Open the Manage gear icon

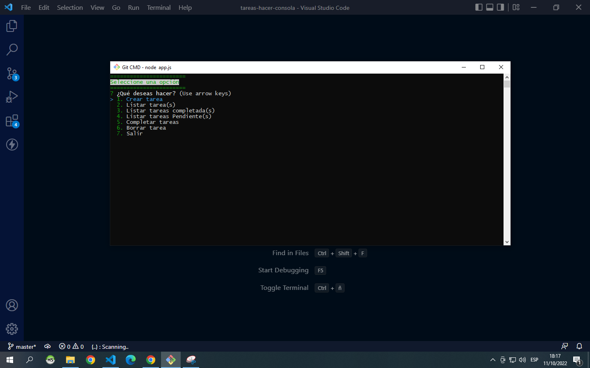pos(12,329)
